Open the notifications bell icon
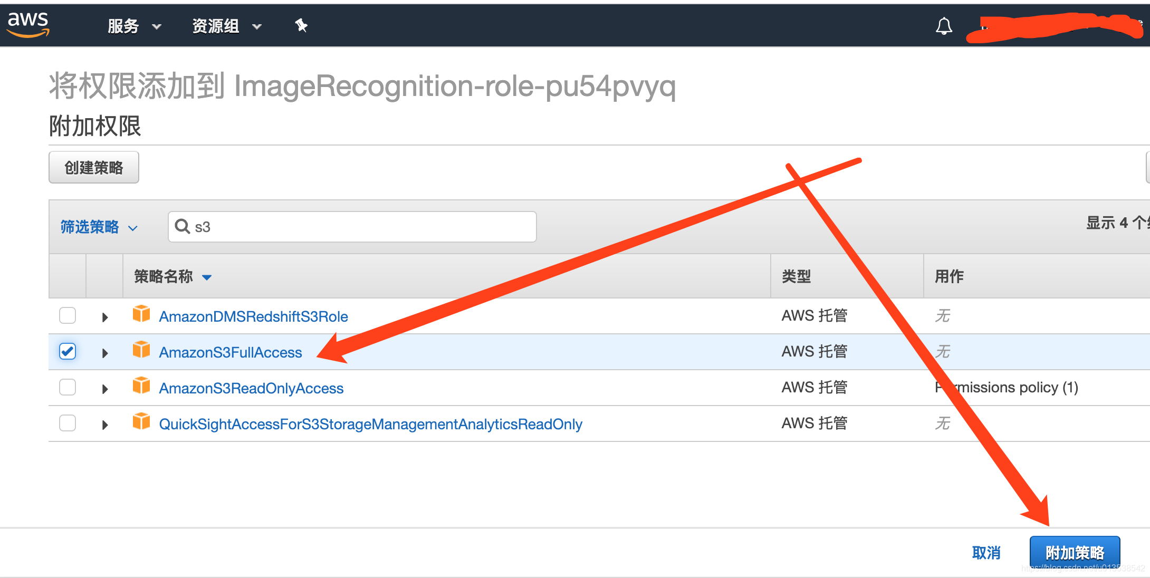The width and height of the screenshot is (1150, 578). click(x=944, y=26)
